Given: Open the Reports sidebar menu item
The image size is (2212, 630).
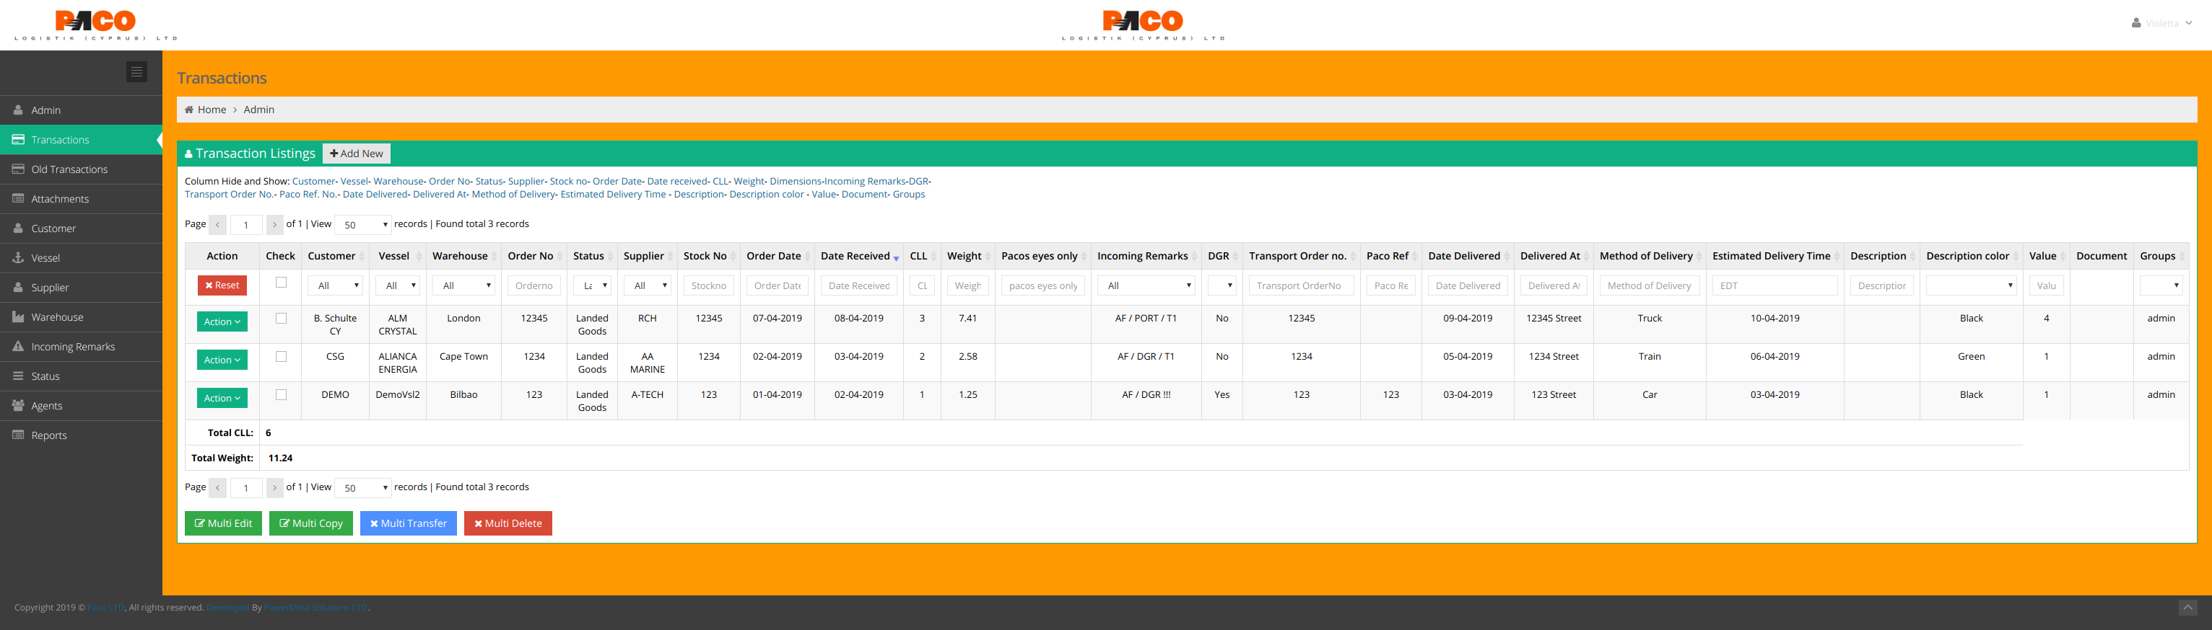Looking at the screenshot, I should tap(49, 435).
